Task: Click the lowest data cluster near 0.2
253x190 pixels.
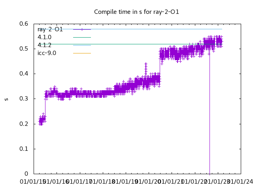Action: [42, 120]
